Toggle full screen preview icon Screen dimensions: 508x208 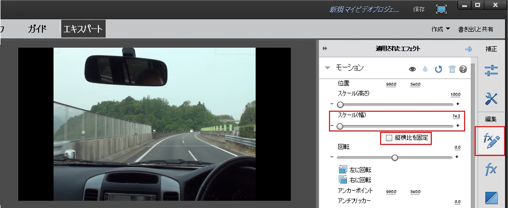(x=441, y=9)
